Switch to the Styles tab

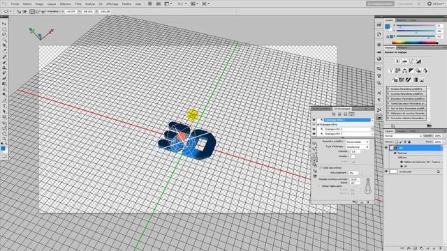413,20
